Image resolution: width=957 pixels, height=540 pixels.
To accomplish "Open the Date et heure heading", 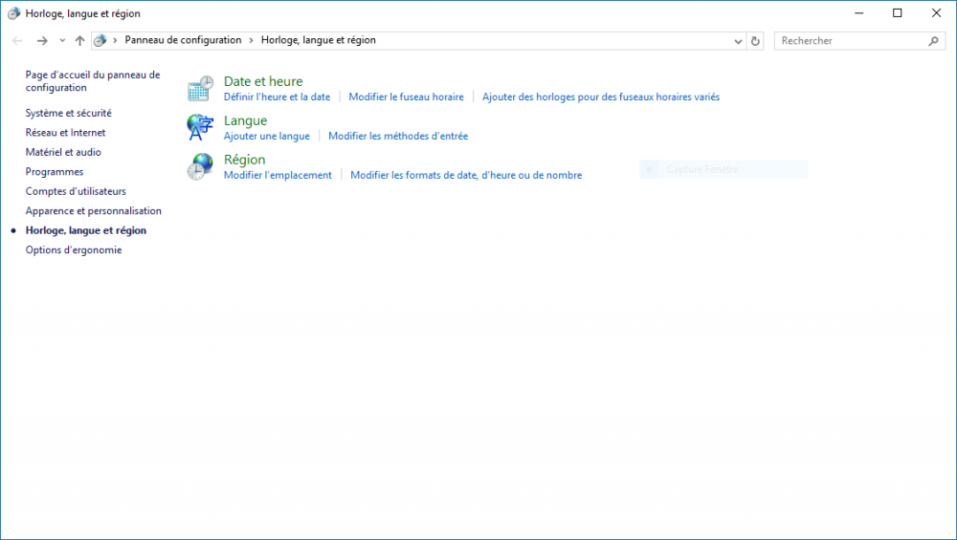I will tap(263, 81).
